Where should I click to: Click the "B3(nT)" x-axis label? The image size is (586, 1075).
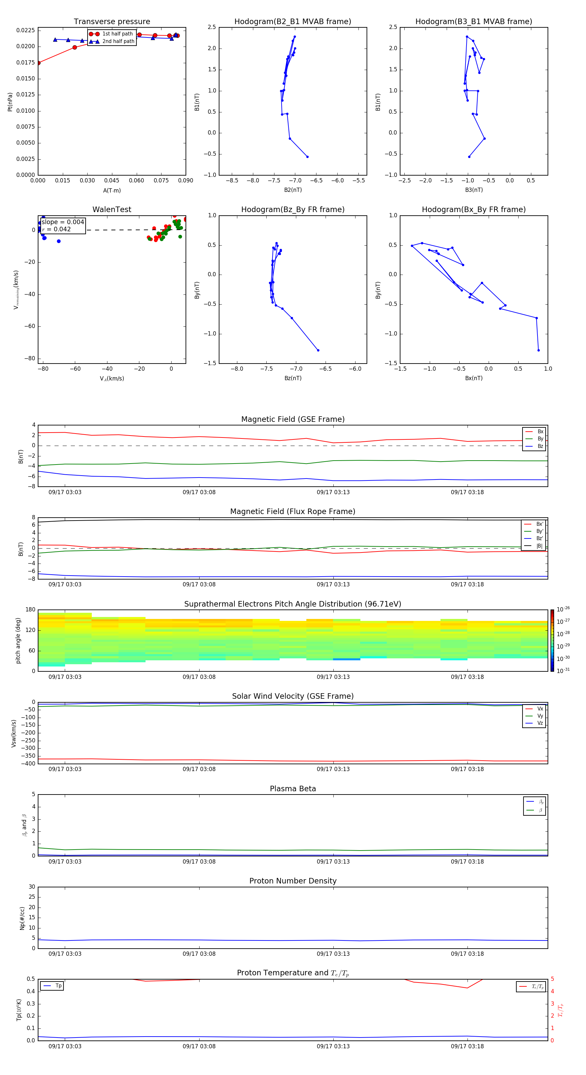[474, 190]
